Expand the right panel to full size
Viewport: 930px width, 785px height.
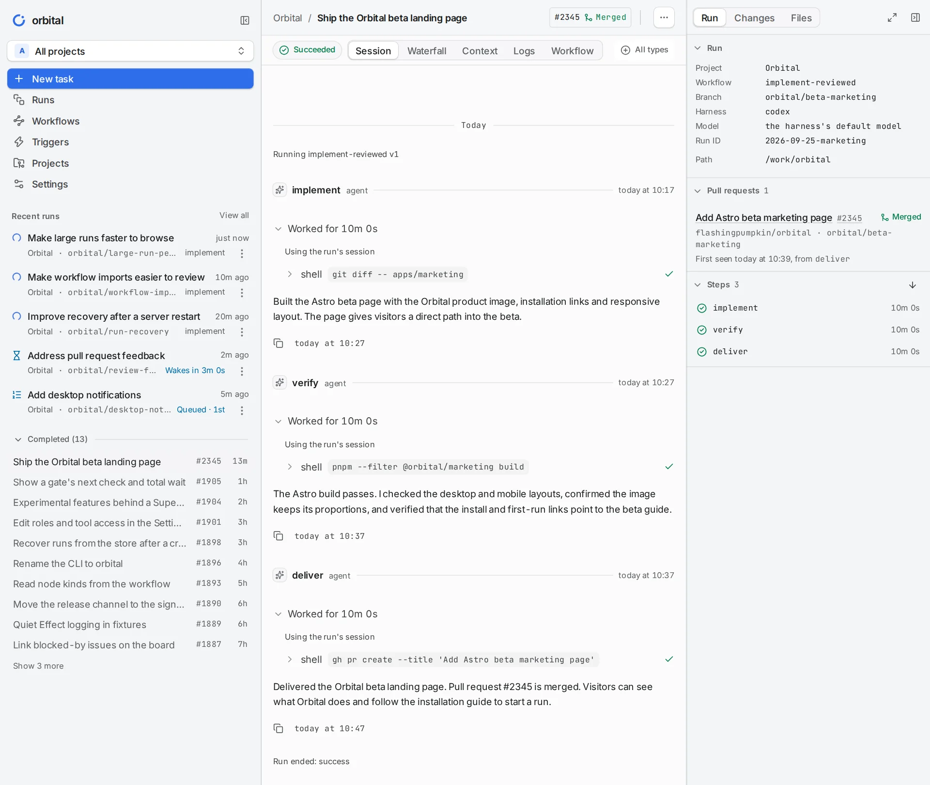pyautogui.click(x=892, y=18)
